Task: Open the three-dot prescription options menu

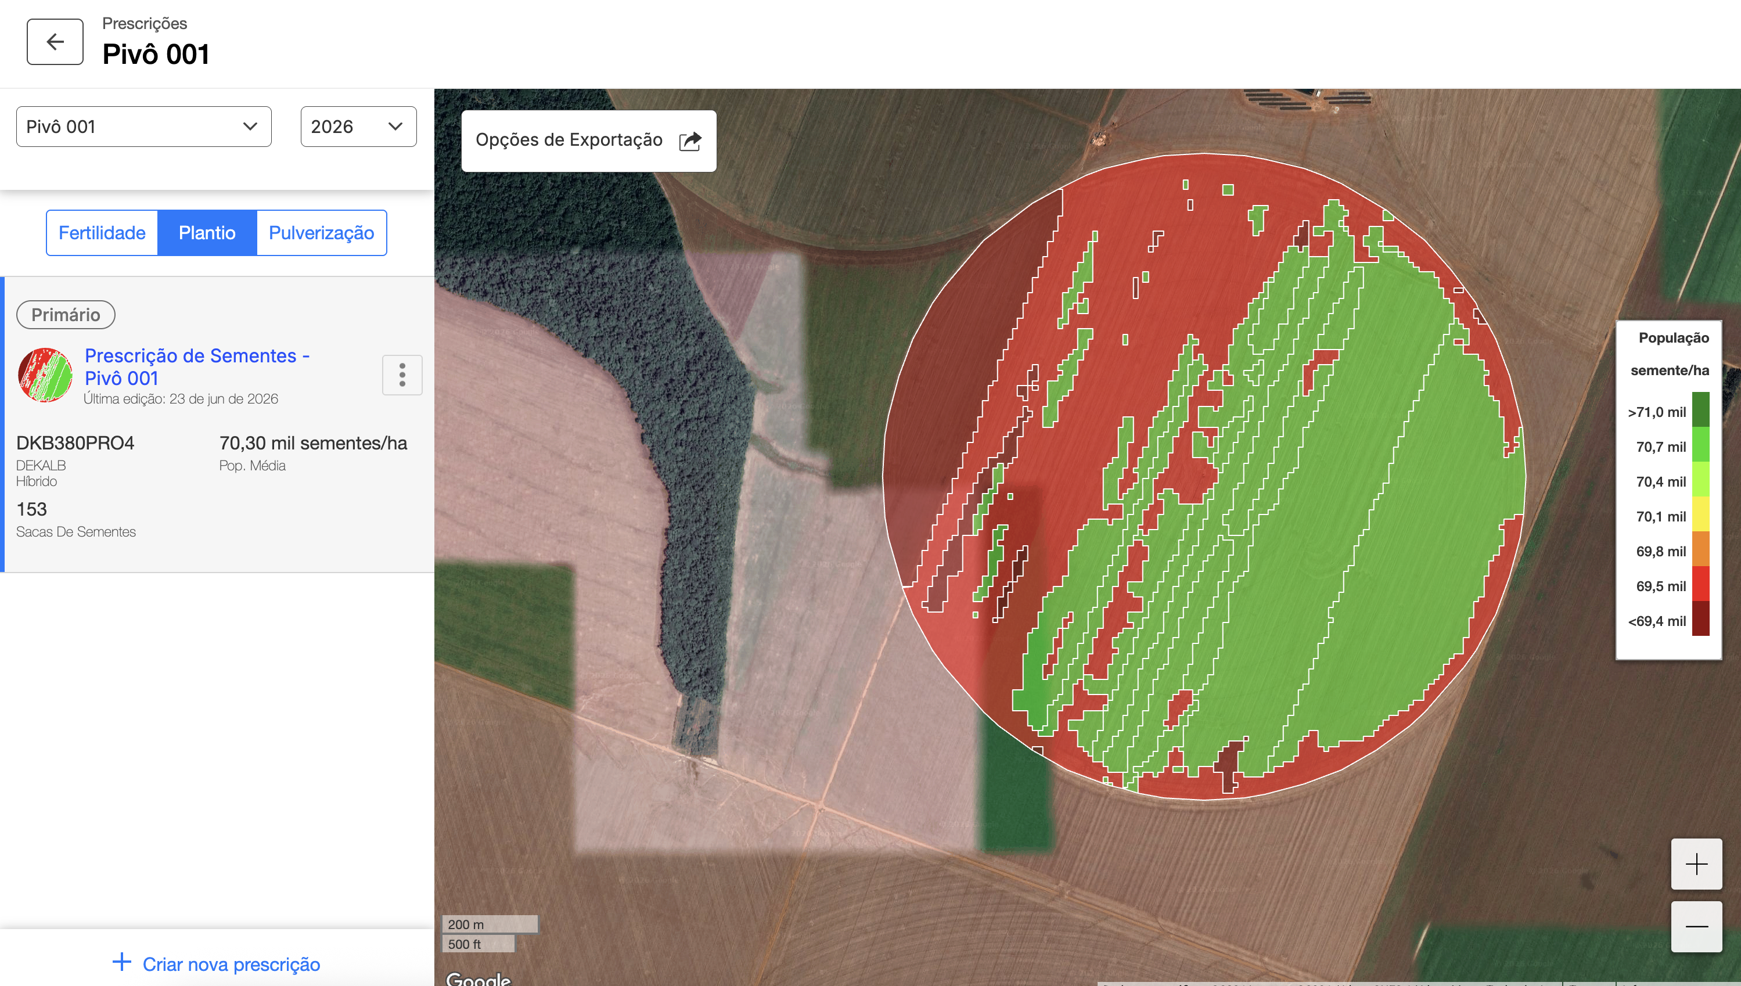Action: pyautogui.click(x=402, y=375)
